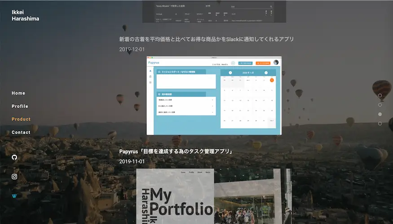Viewport: 393px width, 224px height.
Task: Go to the Profile section
Action: [20, 106]
